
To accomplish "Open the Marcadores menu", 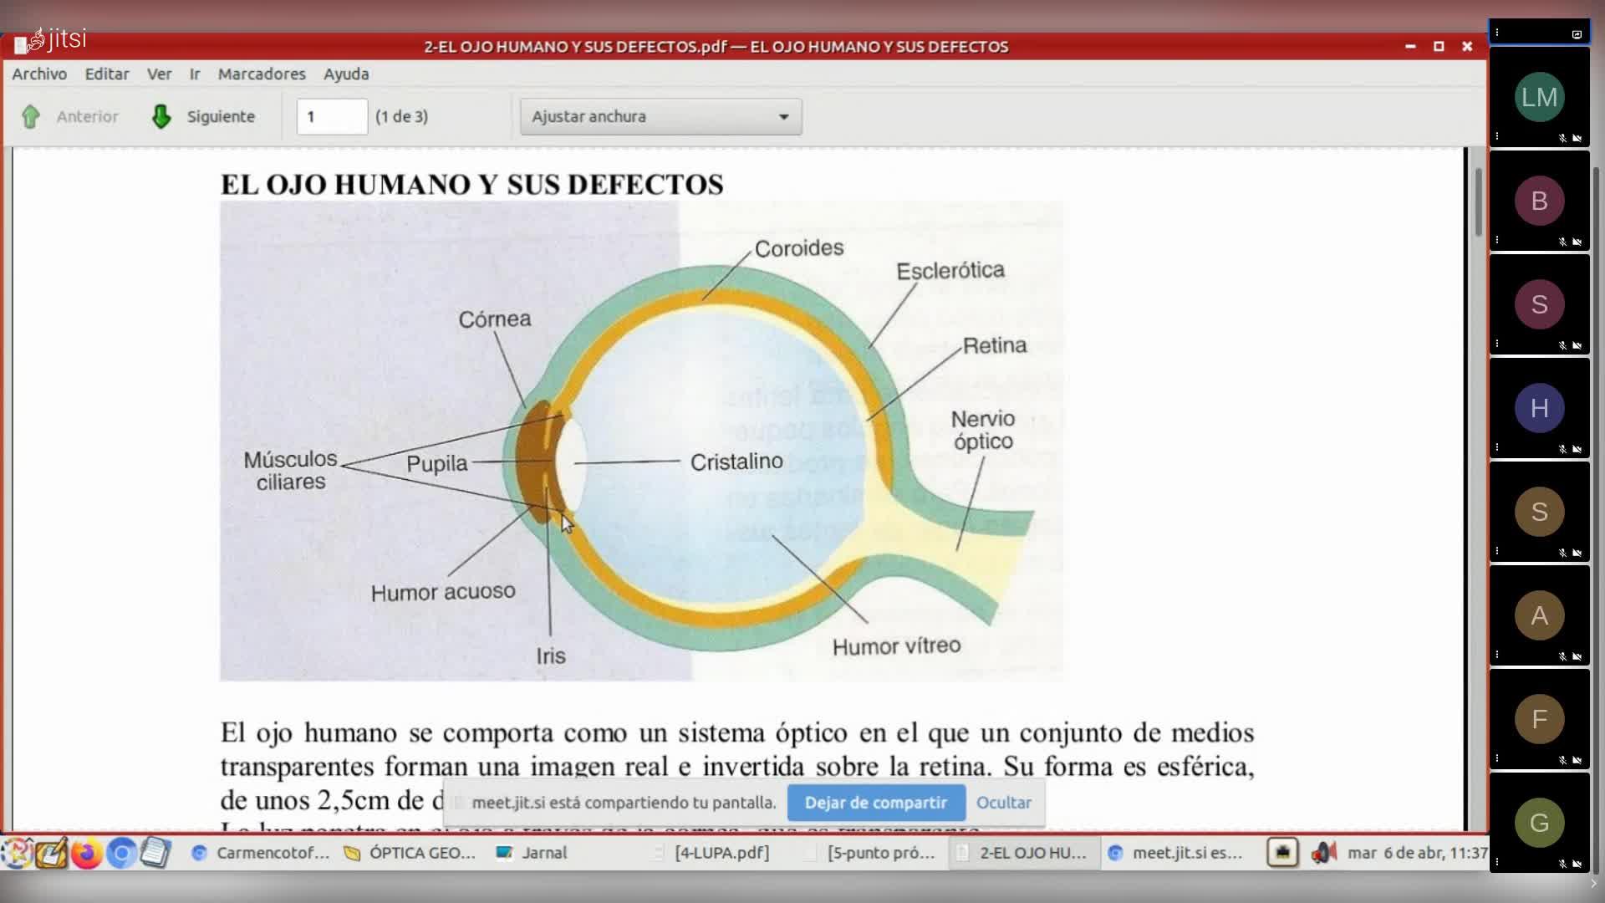I will click(262, 74).
